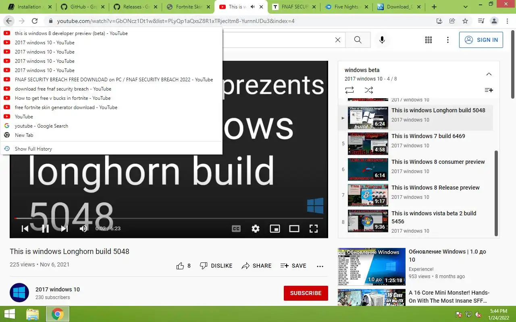The width and height of the screenshot is (516, 322).
Task: Open YouTube settings three-dot menu
Action: (448, 40)
